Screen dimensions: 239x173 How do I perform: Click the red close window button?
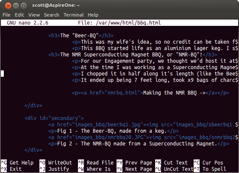(x=8, y=6)
